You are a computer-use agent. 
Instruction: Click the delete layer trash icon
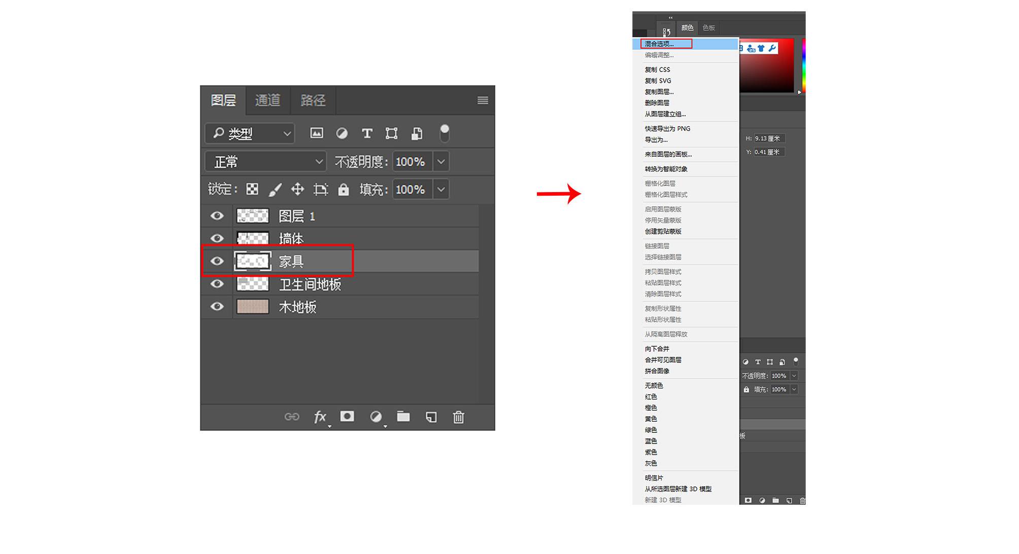click(458, 417)
